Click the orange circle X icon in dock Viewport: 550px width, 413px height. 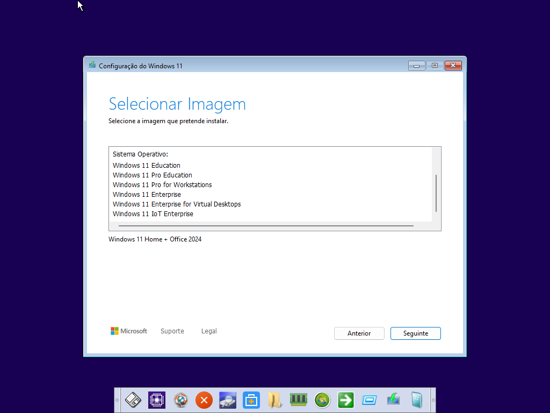click(204, 400)
